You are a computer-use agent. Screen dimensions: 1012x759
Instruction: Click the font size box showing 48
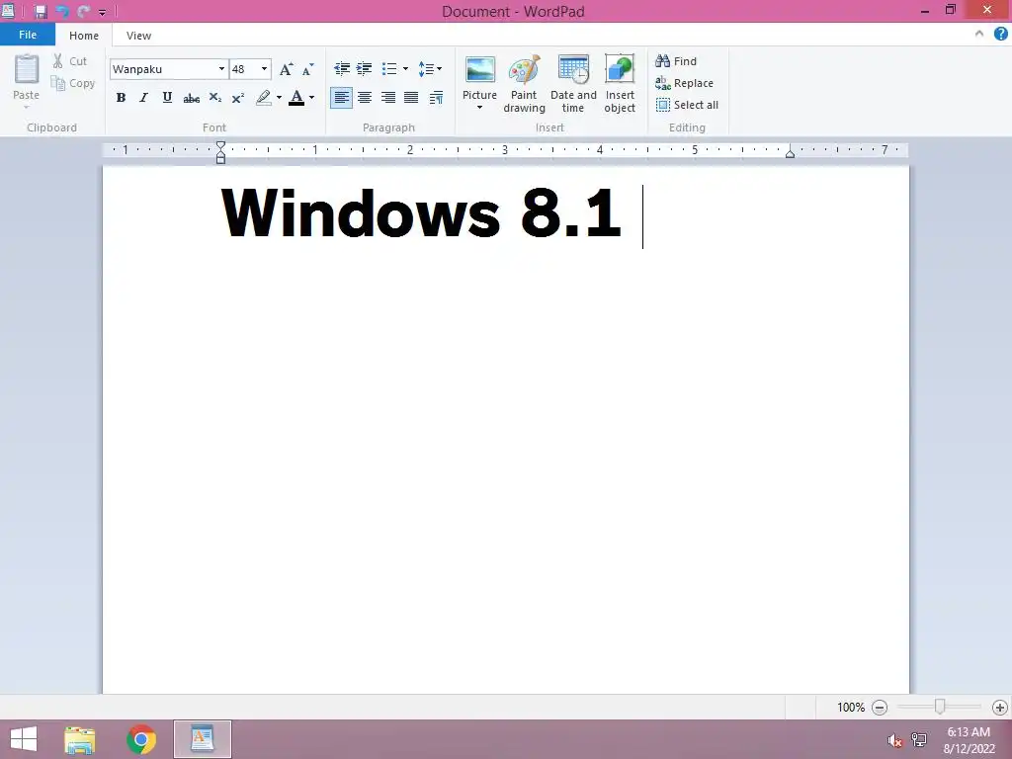[x=244, y=69]
